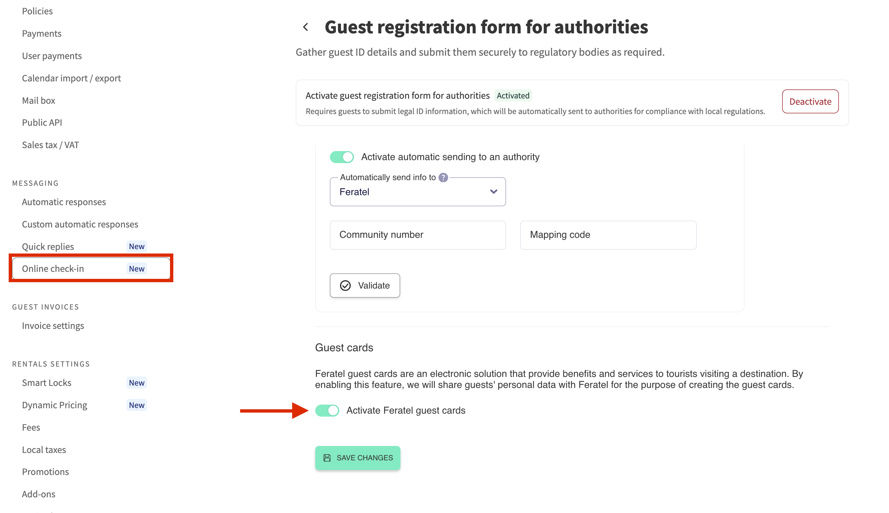Image resolution: width=889 pixels, height=513 pixels.
Task: Click the floppy disk save icon
Action: click(327, 458)
